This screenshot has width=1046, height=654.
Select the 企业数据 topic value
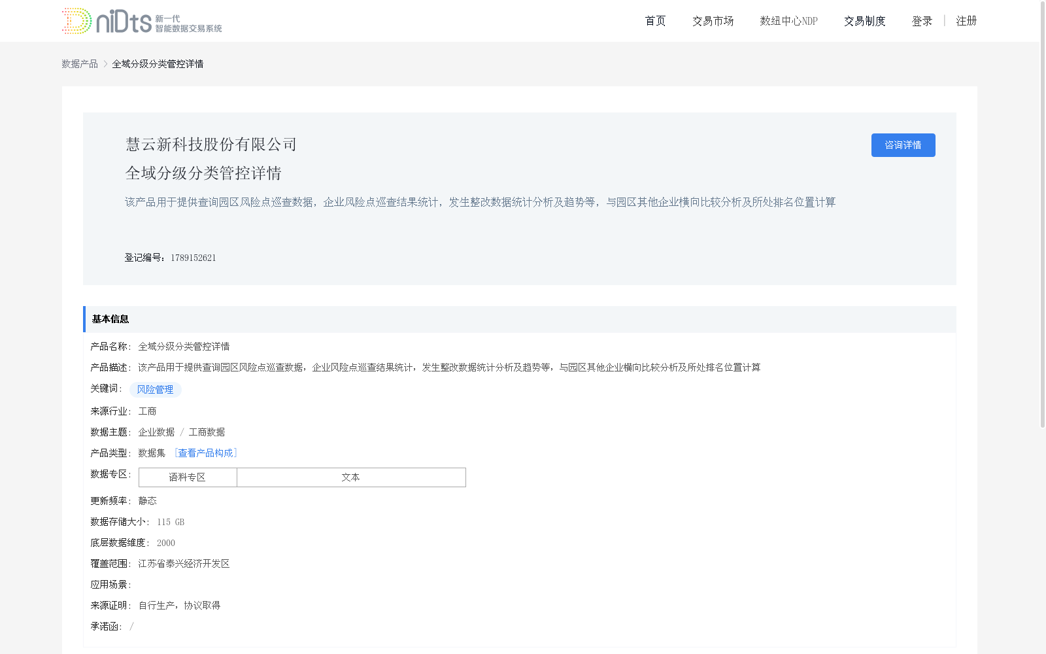[156, 432]
